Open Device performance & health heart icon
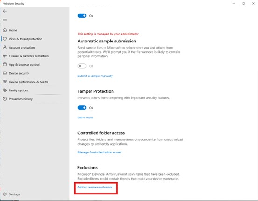 5,82
